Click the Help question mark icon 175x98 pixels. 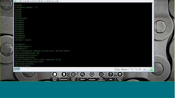pyautogui.click(x=110, y=74)
